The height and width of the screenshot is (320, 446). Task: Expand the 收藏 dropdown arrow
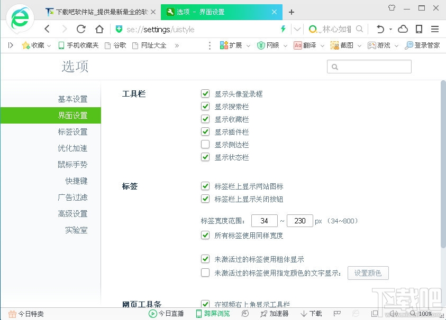coord(49,46)
